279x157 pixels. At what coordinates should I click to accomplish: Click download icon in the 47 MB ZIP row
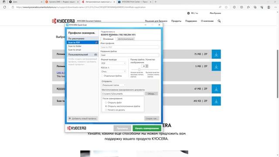[216, 89]
